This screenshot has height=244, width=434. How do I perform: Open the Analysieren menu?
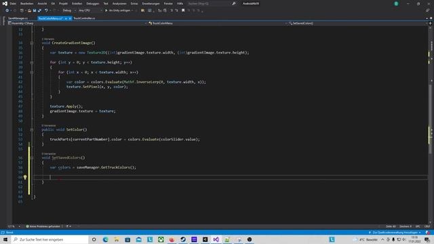click(x=119, y=3)
